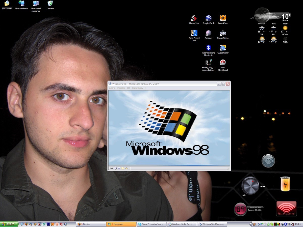Viewport: 303px width, 227px height.
Task: Open the ? help menu in Virtual PC
Action: pyautogui.click(x=146, y=88)
